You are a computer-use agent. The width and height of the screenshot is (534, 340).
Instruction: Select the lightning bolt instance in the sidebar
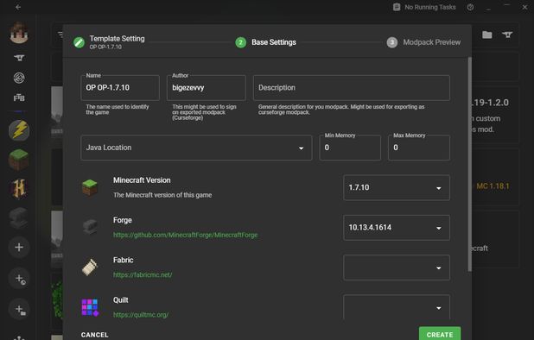[x=19, y=130]
